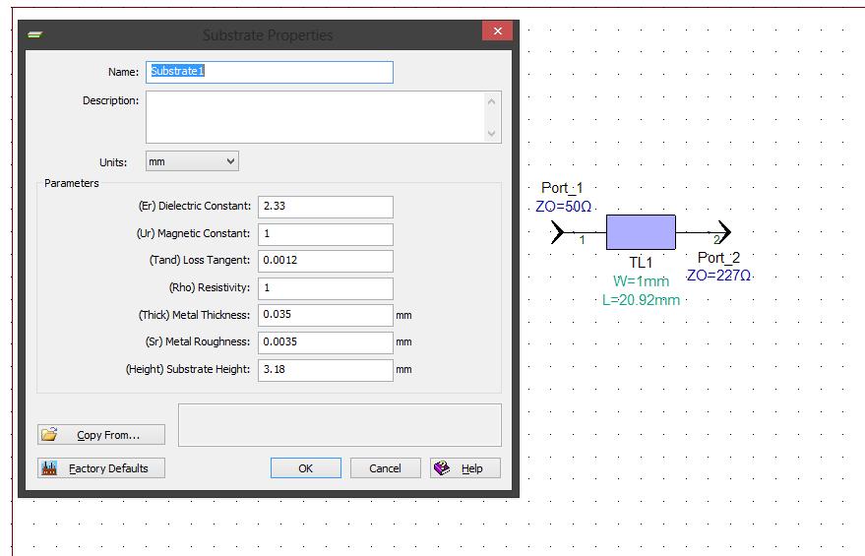Select the Port_1 label text

click(562, 188)
